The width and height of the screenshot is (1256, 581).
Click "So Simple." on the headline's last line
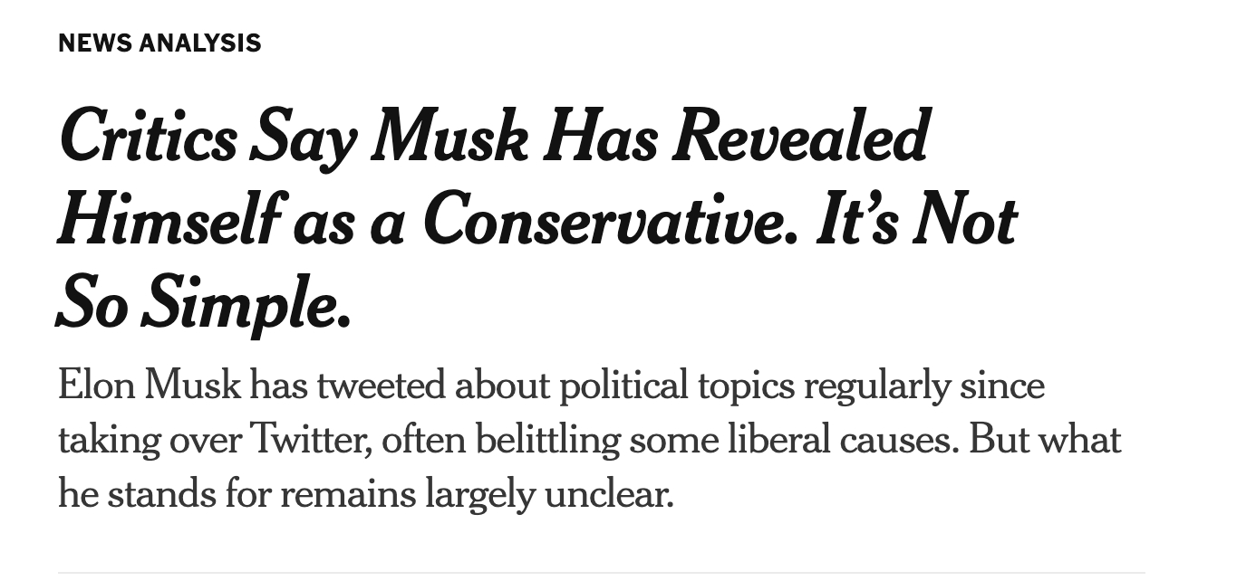(x=203, y=303)
